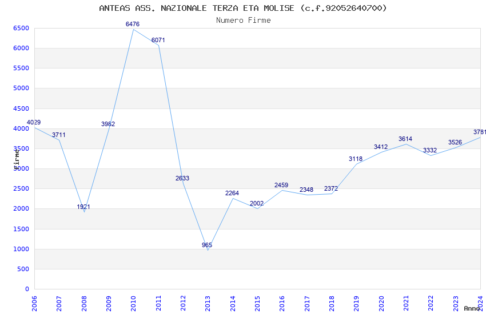Click the x-axis year 2006
This screenshot has height=314, width=486.
coord(34,304)
